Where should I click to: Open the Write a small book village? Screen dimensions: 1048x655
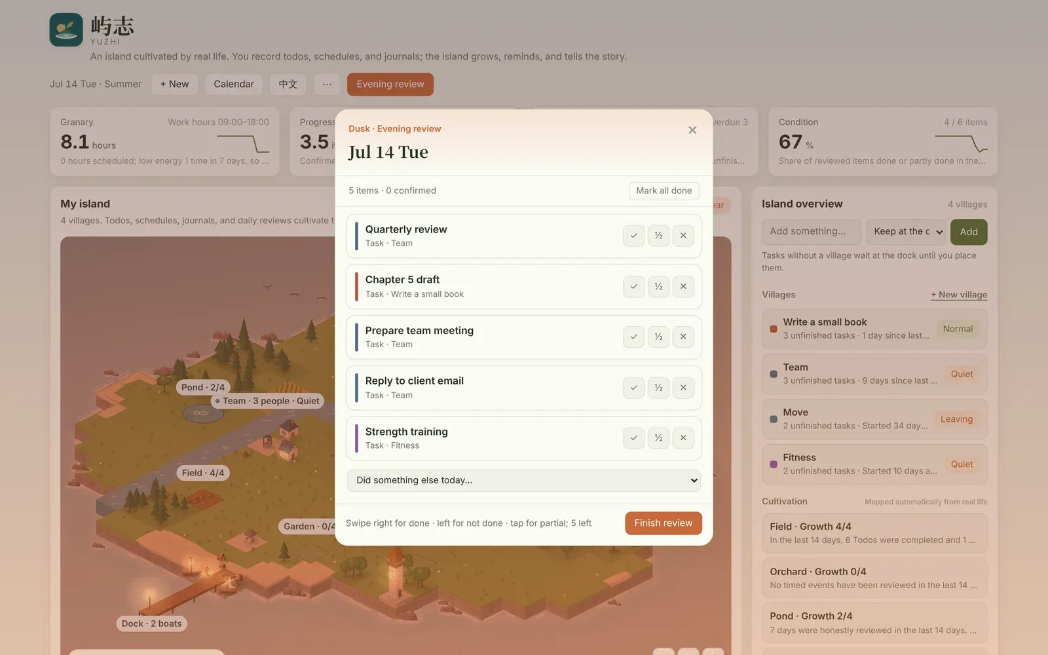pyautogui.click(x=874, y=329)
